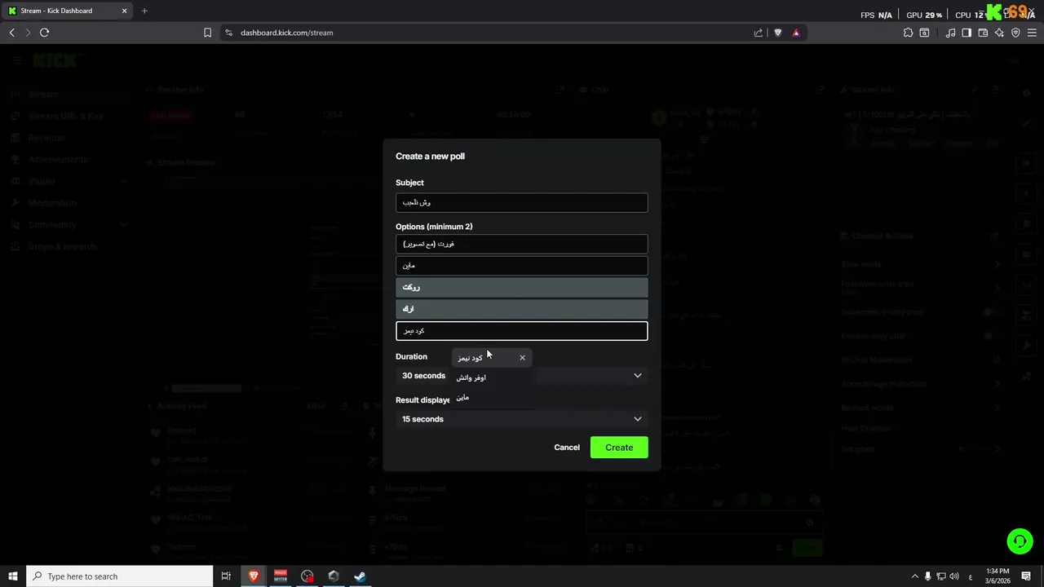This screenshot has height=587, width=1044.
Task: Go back in the browser
Action: click(12, 33)
